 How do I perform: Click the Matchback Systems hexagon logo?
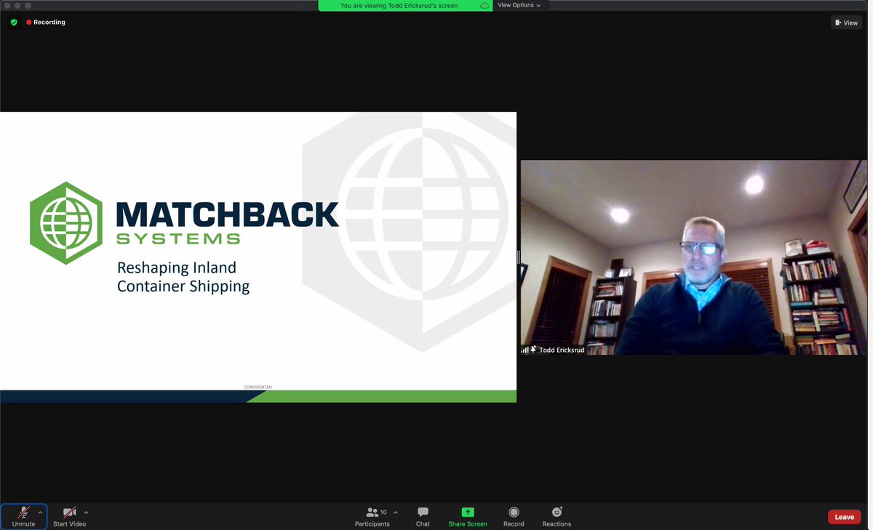[66, 222]
